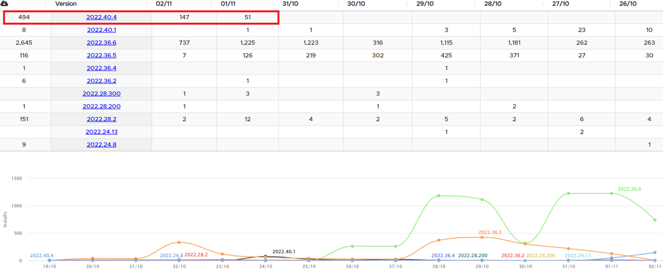Click the Version column header
Image resolution: width=663 pixels, height=269 pixels.
66,4
